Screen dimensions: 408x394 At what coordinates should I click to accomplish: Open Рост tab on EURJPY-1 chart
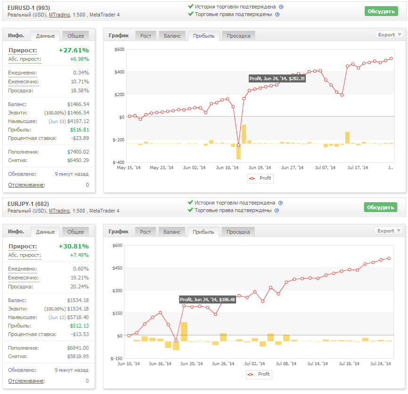pyautogui.click(x=146, y=232)
